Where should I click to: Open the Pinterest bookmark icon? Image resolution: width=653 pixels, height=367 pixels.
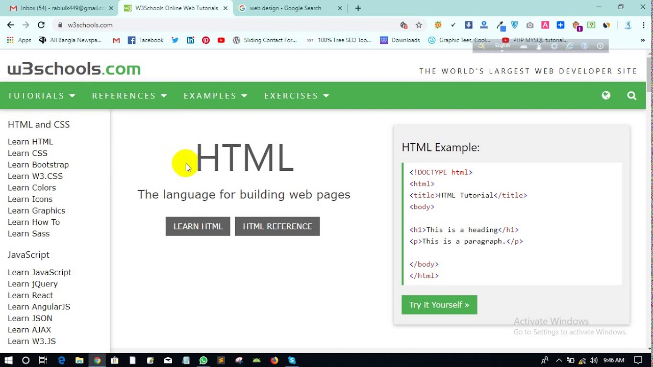[x=206, y=40]
